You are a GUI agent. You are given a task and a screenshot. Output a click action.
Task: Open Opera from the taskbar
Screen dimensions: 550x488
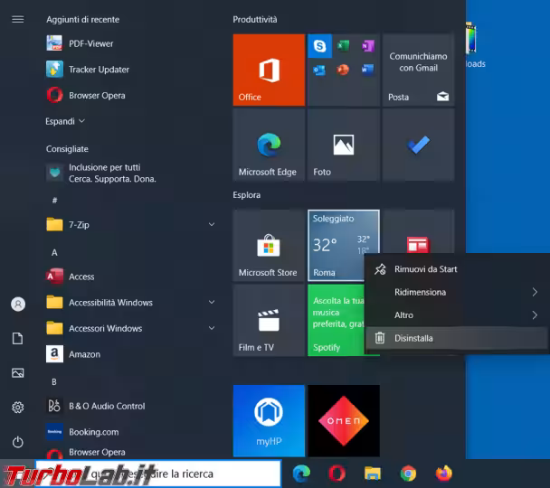click(337, 474)
